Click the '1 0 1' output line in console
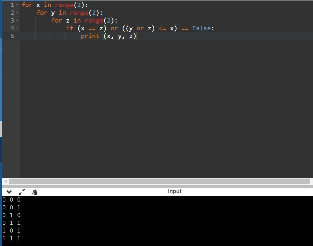Viewport: 313px width, 246px height. click(11, 230)
